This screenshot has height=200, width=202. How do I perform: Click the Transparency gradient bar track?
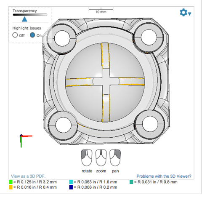[30, 15]
